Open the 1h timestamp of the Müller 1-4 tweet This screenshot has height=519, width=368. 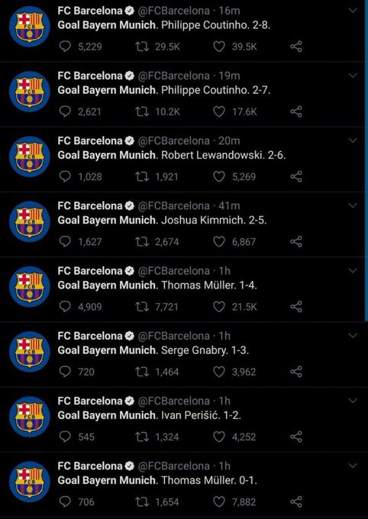click(x=224, y=271)
